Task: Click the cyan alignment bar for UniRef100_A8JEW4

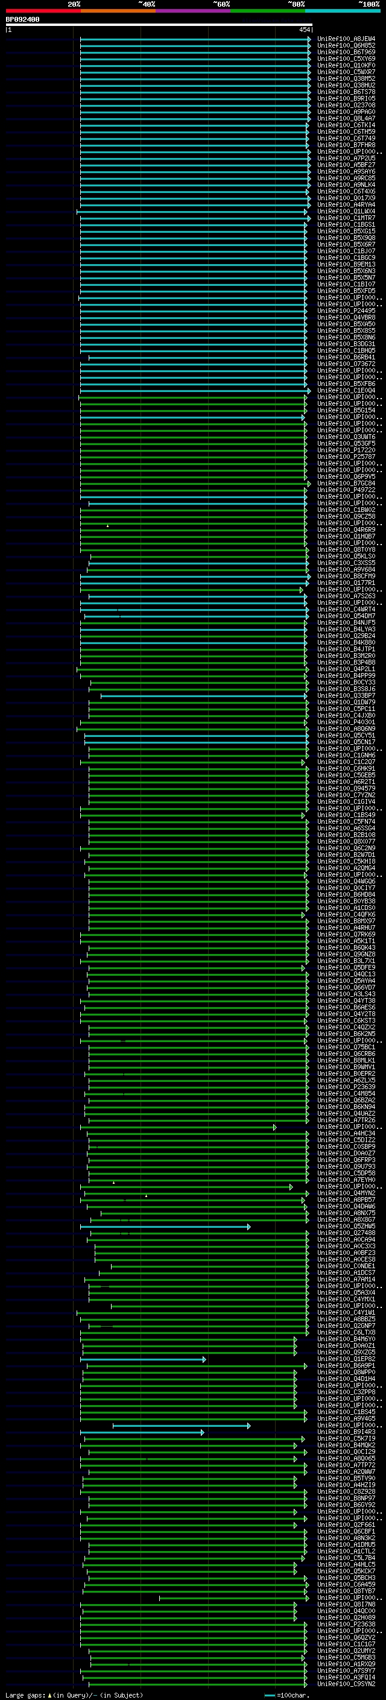Action: coord(195,39)
